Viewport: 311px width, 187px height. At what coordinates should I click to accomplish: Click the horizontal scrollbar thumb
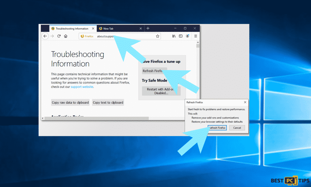(x=97, y=118)
